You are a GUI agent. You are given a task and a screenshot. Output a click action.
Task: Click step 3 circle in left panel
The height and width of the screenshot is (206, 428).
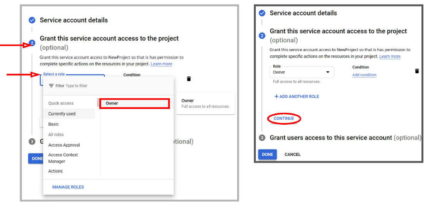32,142
